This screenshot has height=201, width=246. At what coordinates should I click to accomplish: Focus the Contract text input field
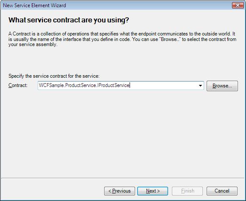(x=117, y=85)
